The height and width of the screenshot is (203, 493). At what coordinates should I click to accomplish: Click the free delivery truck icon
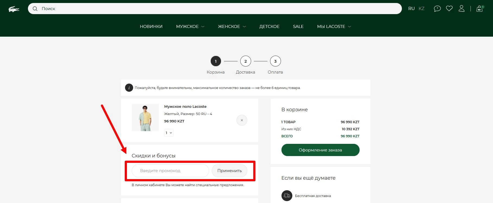tap(287, 196)
